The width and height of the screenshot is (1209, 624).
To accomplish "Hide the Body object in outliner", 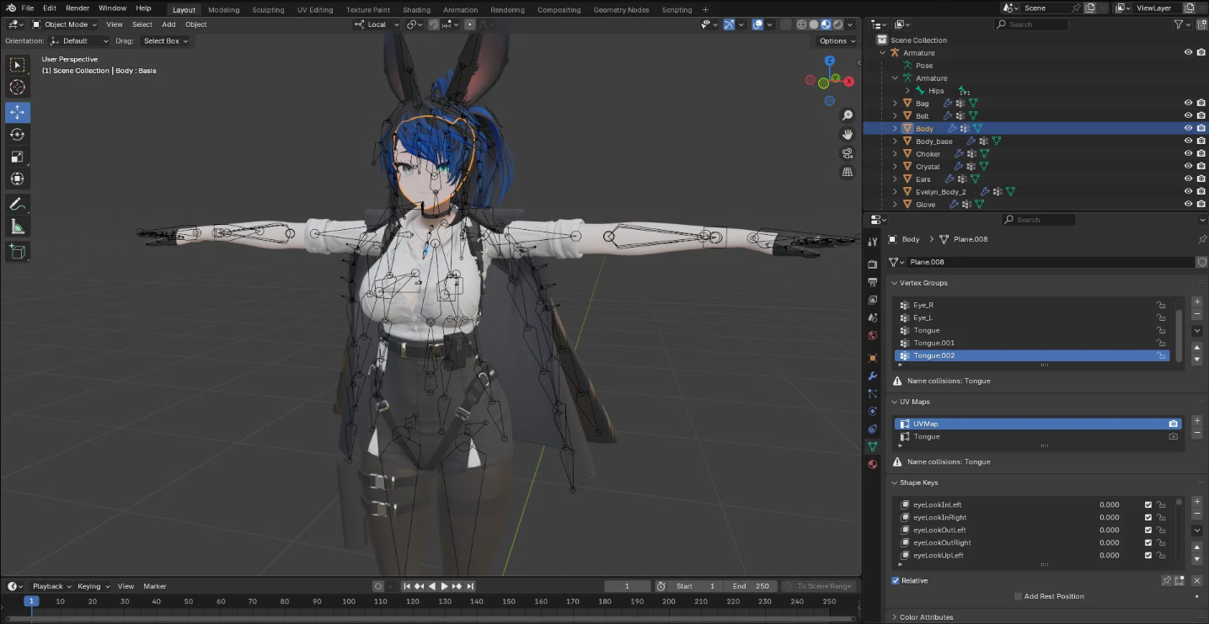I will click(1188, 129).
